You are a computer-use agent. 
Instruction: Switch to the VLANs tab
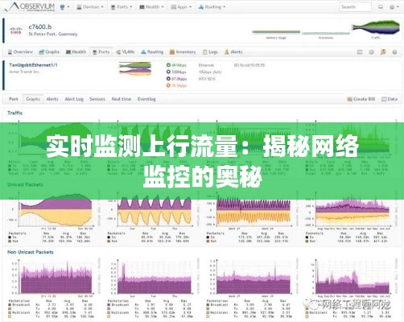click(x=125, y=52)
